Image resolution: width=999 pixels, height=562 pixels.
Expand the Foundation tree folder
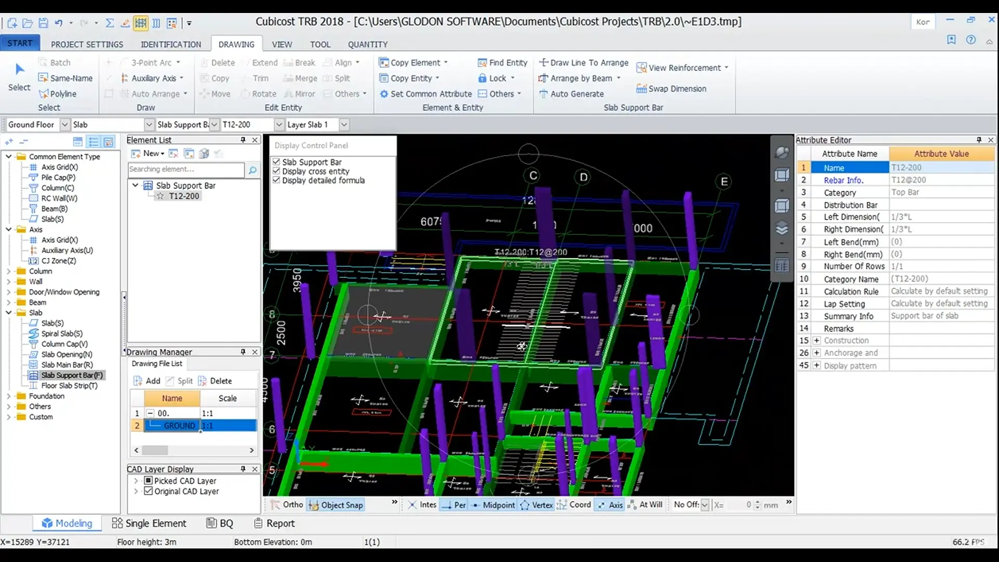pyautogui.click(x=8, y=396)
